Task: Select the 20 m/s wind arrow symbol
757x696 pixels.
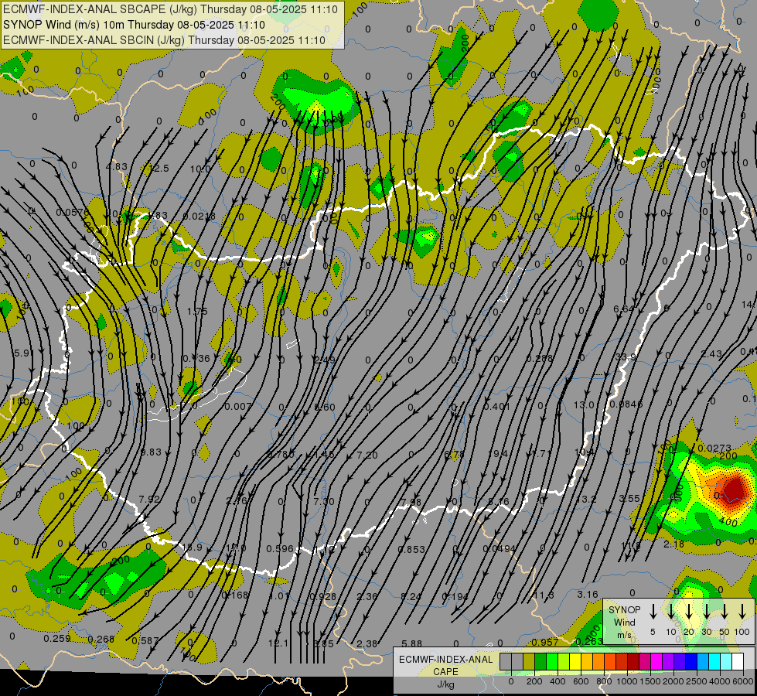Action: pyautogui.click(x=689, y=611)
